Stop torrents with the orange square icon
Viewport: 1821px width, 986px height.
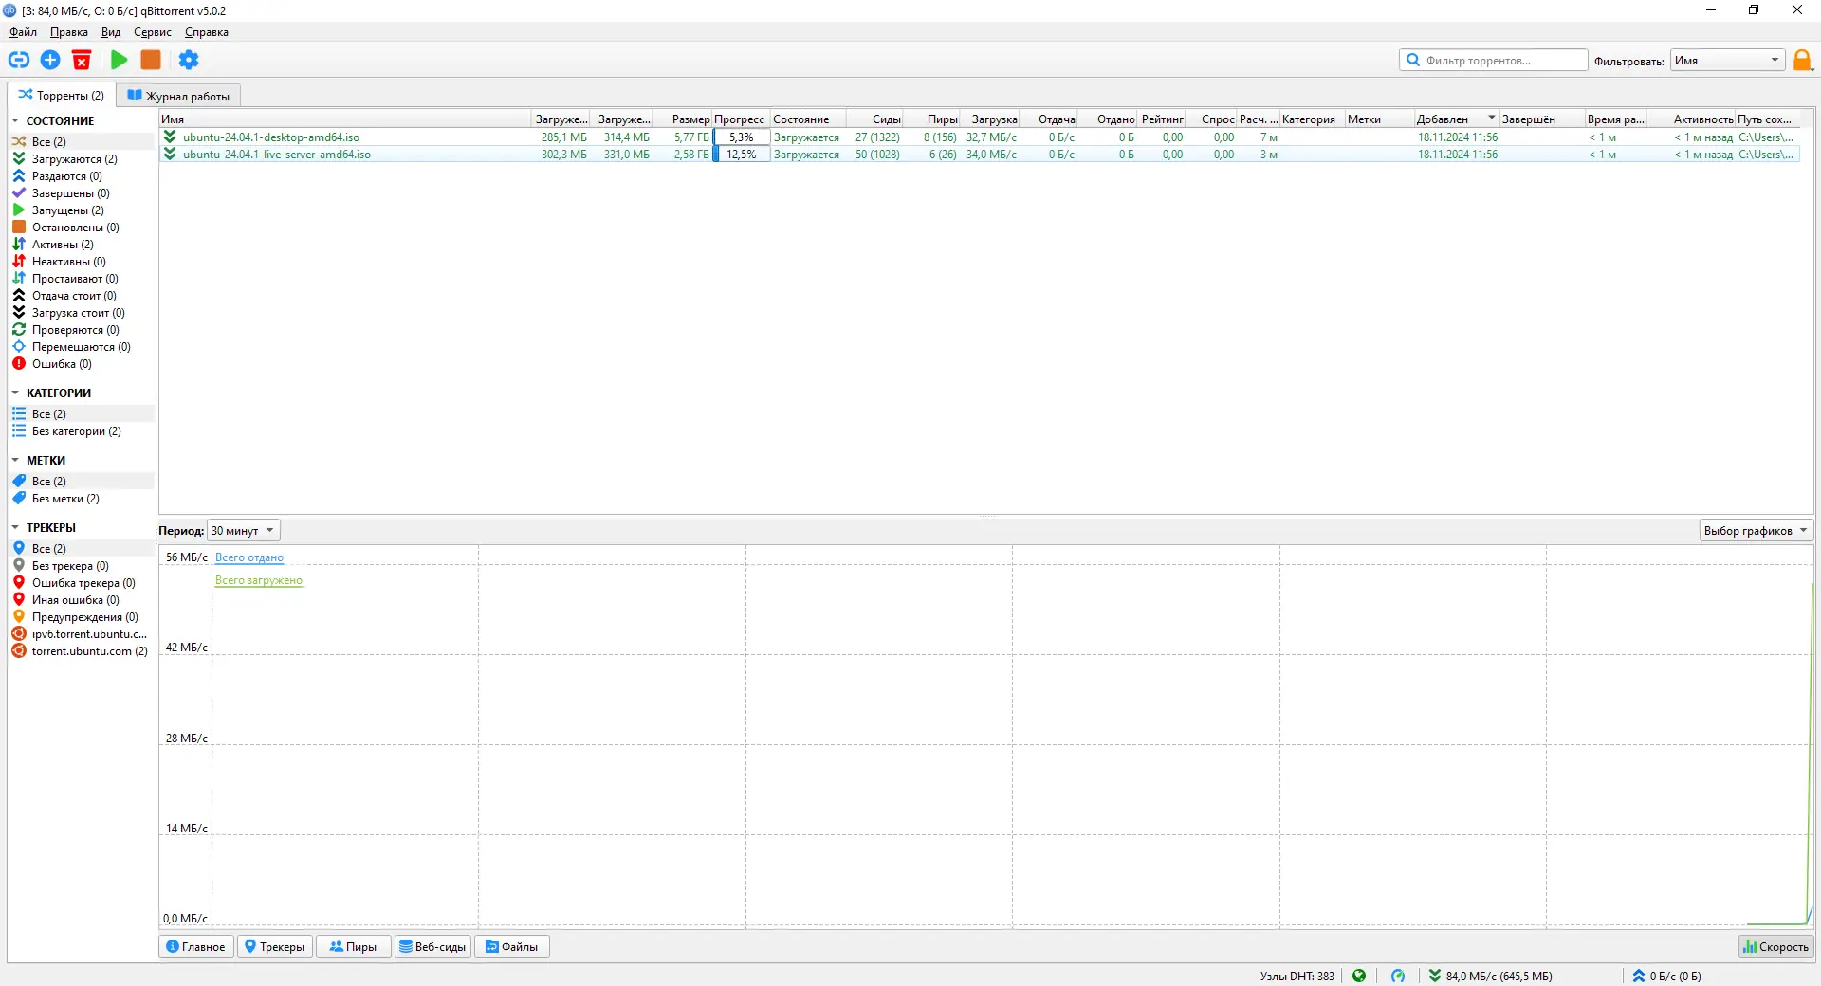[150, 60]
